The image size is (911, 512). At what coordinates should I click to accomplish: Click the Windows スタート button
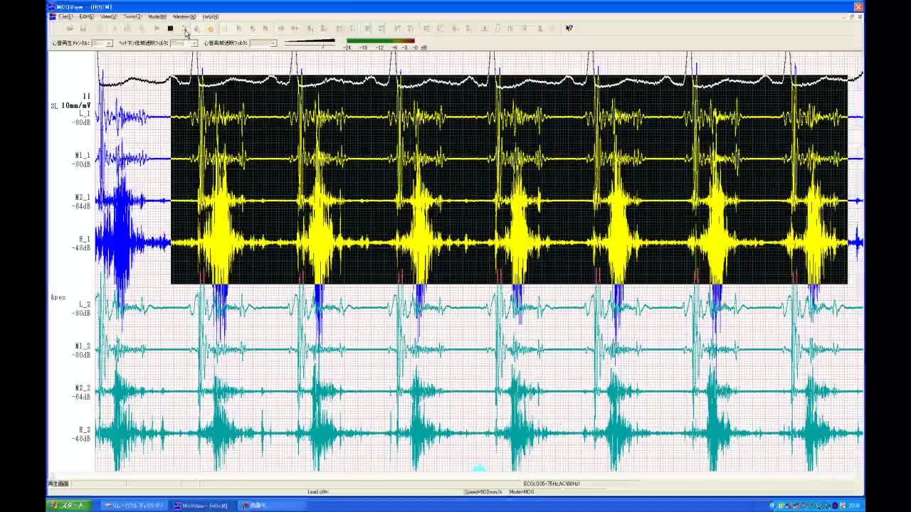68,506
